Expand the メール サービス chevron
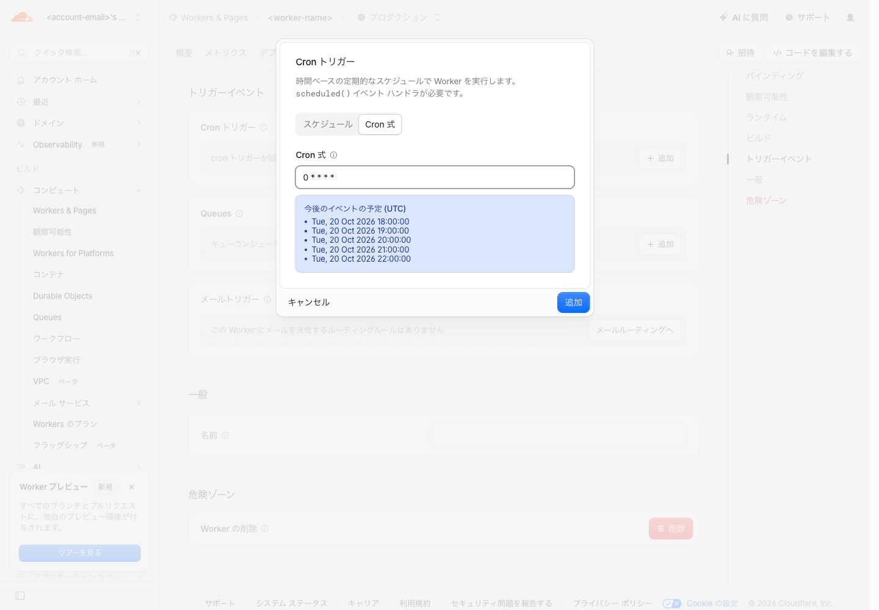The width and height of the screenshot is (879, 610). [139, 403]
